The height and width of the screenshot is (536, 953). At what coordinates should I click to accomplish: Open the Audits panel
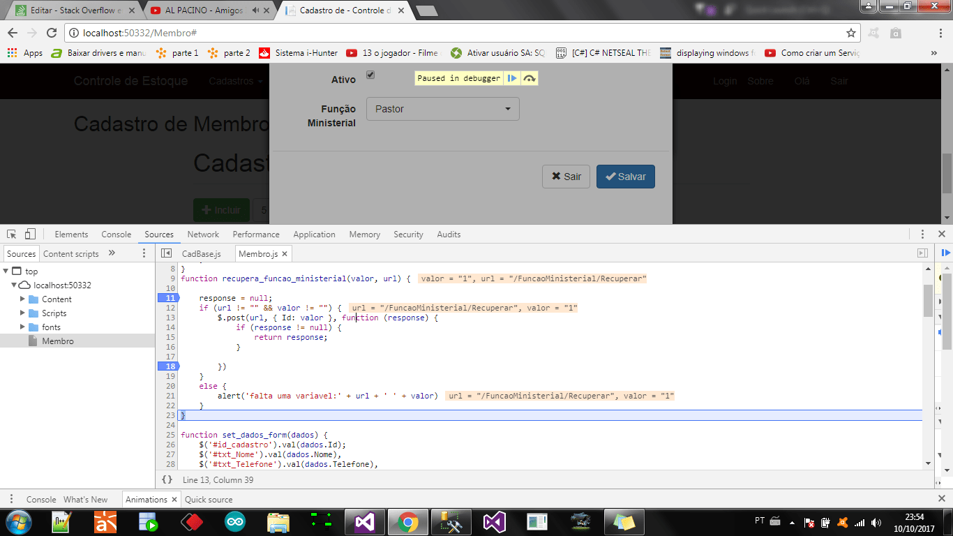(449, 234)
